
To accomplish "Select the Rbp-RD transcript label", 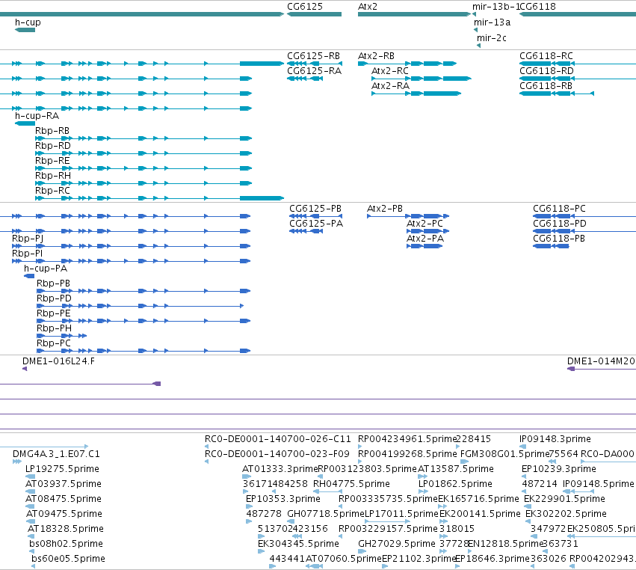I will pyautogui.click(x=53, y=146).
